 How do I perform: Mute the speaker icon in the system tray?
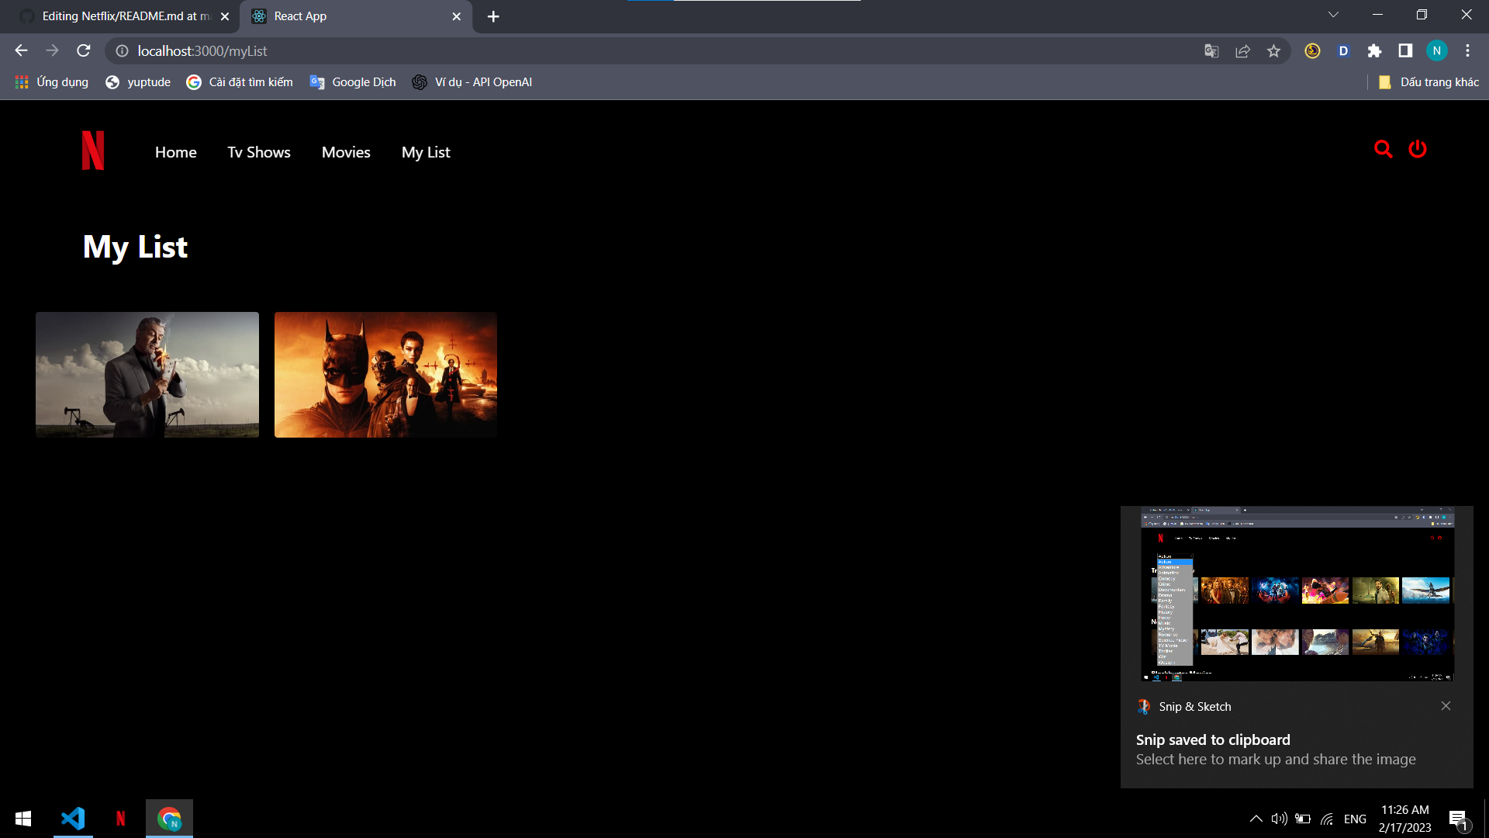tap(1280, 818)
